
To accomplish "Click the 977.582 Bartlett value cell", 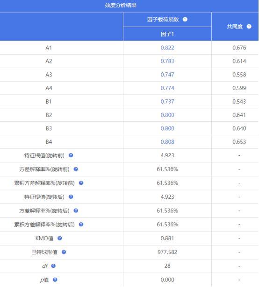I will click(x=167, y=252).
